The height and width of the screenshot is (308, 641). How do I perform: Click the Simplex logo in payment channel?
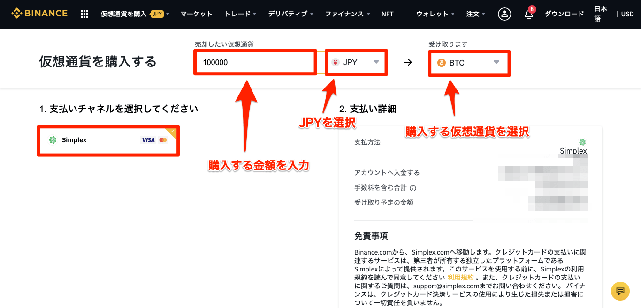pyautogui.click(x=53, y=140)
